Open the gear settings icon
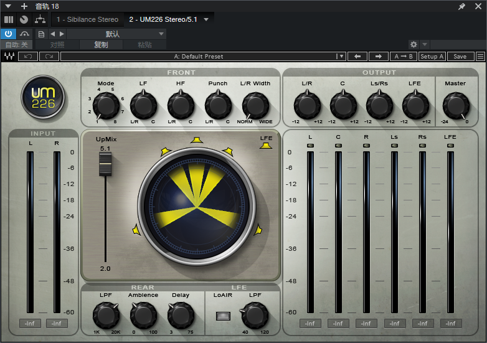The image size is (487, 343). (414, 44)
